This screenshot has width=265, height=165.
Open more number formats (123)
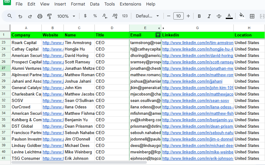pos(125,16)
